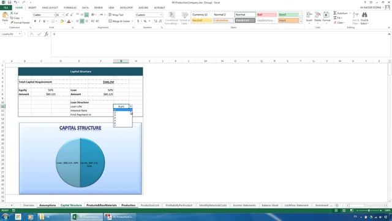
Task: Open the Conditional Formatting menu
Action: pos(171,18)
